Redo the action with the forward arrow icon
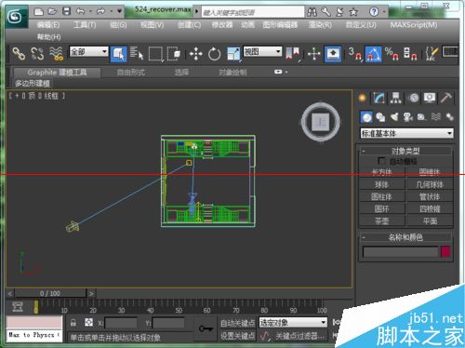This screenshot has width=465, height=348. (x=101, y=11)
